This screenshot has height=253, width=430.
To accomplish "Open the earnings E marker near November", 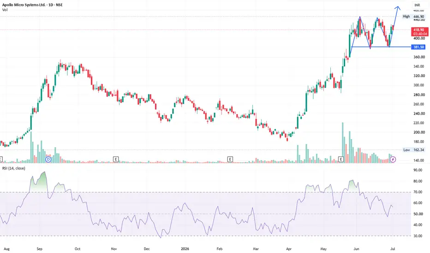I will [x=116, y=159].
